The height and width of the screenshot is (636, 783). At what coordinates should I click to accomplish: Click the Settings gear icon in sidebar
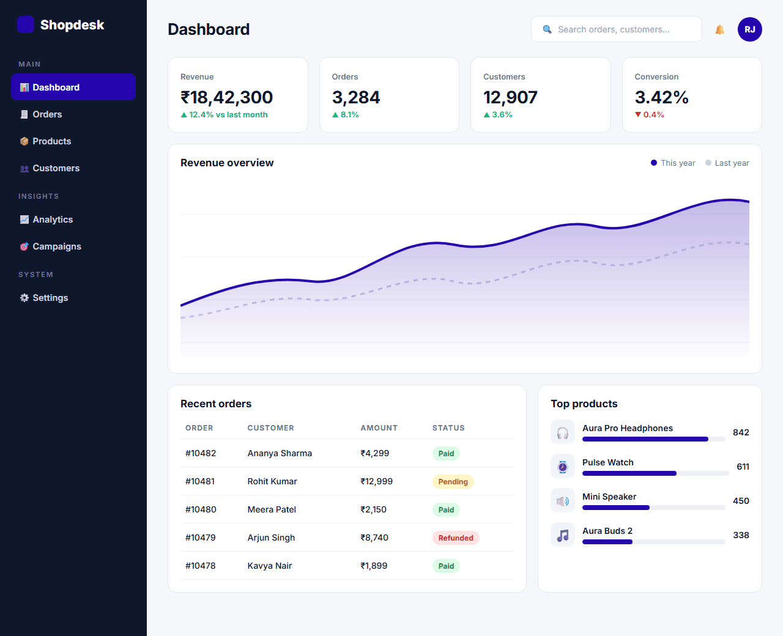click(24, 298)
